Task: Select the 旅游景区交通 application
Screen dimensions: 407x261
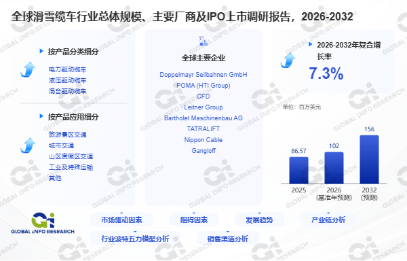Action: (67, 135)
